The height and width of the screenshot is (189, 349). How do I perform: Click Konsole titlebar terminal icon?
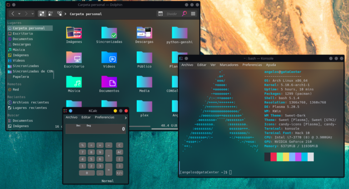(x=181, y=58)
